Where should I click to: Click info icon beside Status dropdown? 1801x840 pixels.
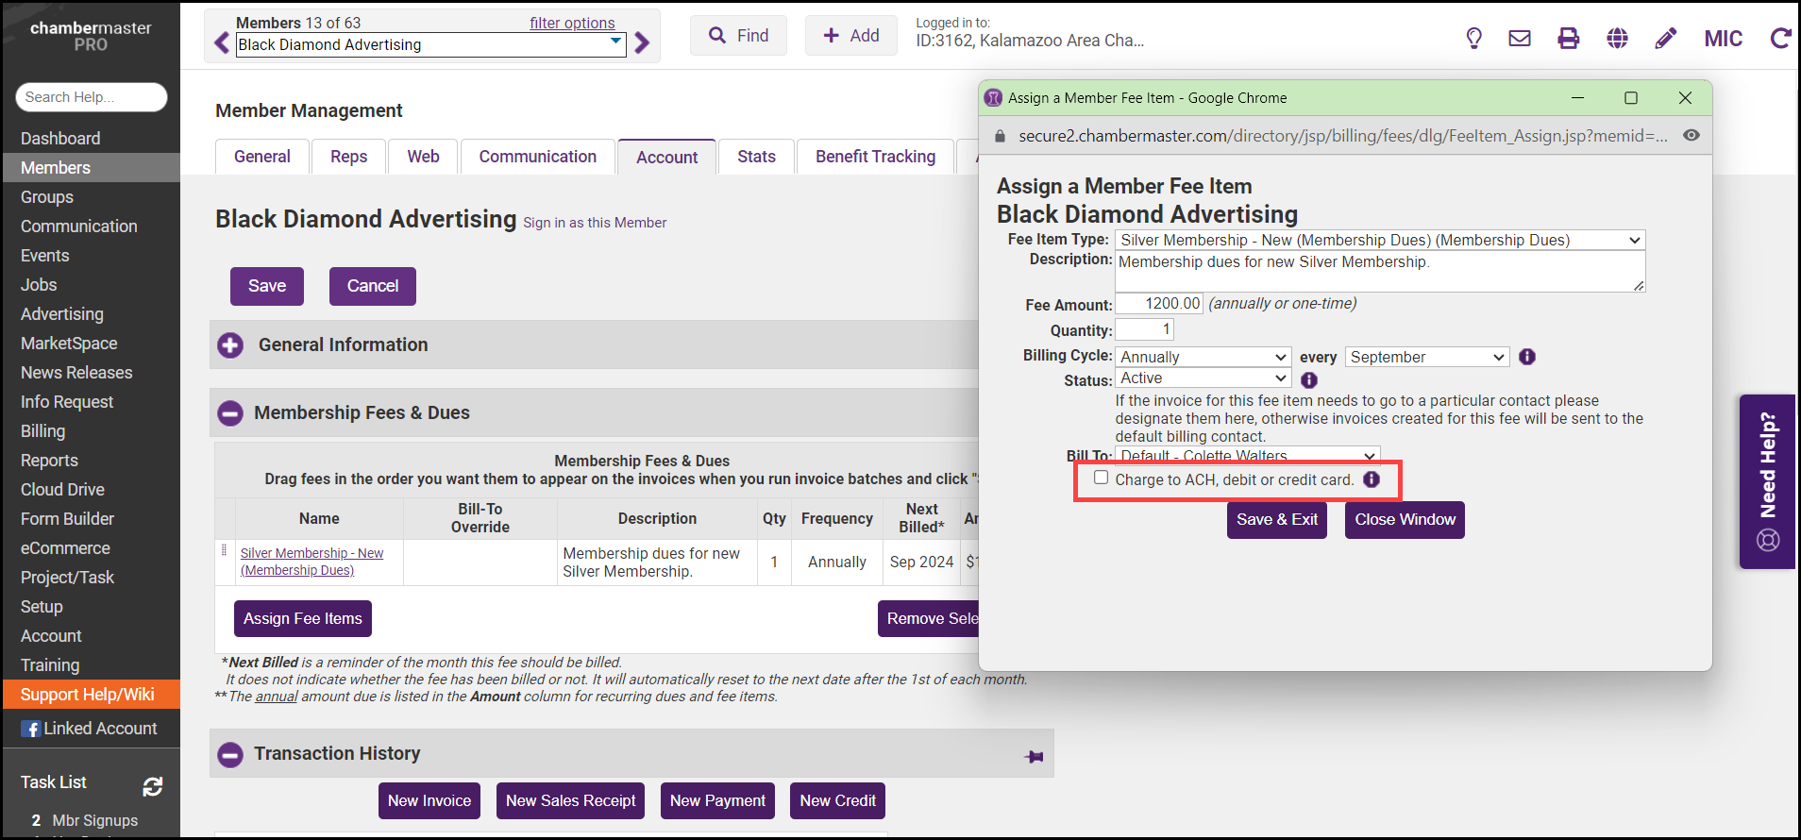[1309, 380]
